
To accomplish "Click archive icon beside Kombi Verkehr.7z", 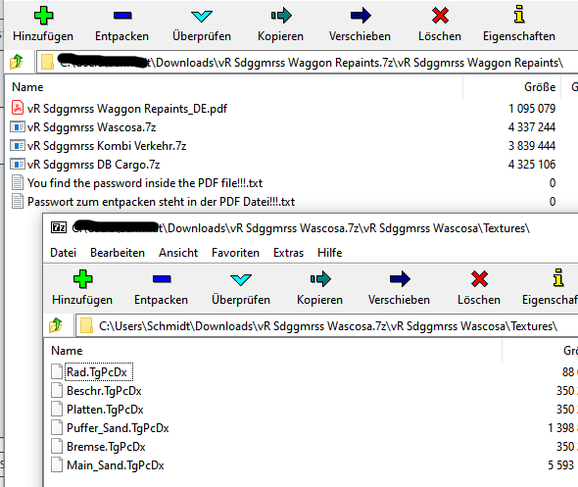I will coord(18,146).
